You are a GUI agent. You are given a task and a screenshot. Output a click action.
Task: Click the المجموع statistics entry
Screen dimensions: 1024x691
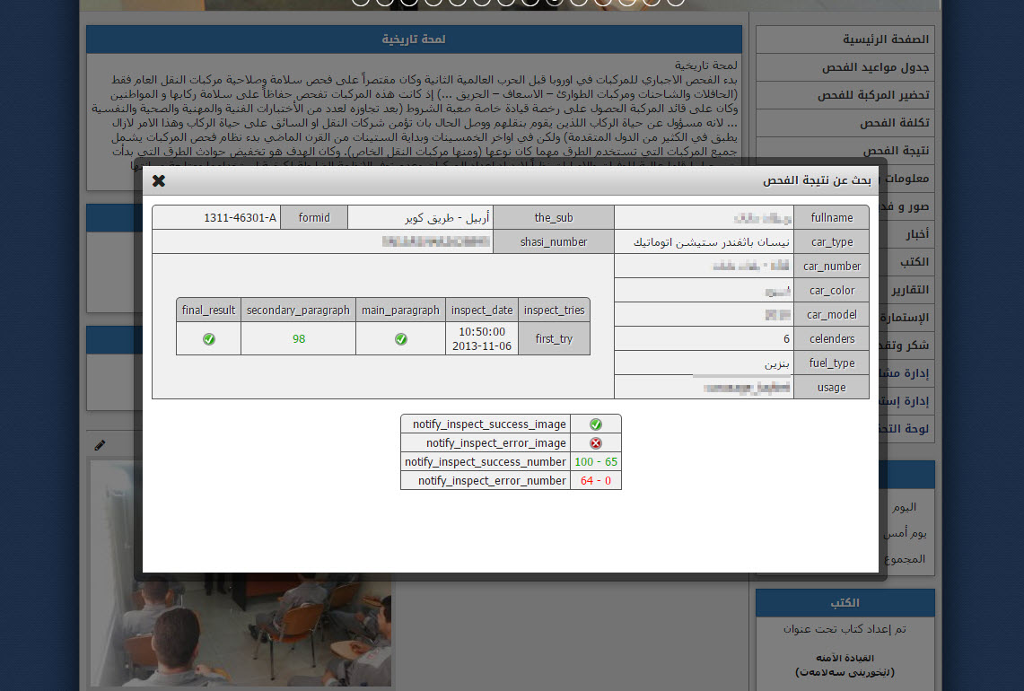click(x=905, y=559)
